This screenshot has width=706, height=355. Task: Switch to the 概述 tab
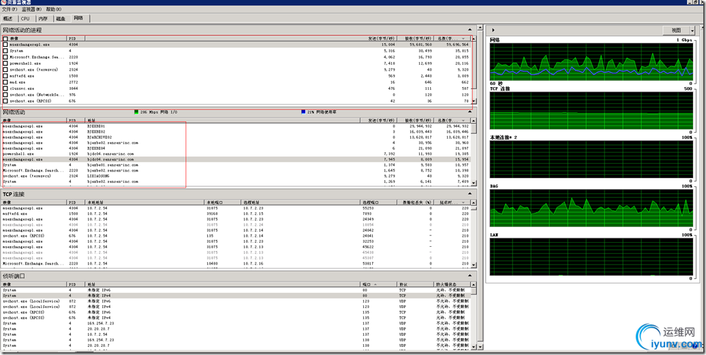(x=8, y=18)
